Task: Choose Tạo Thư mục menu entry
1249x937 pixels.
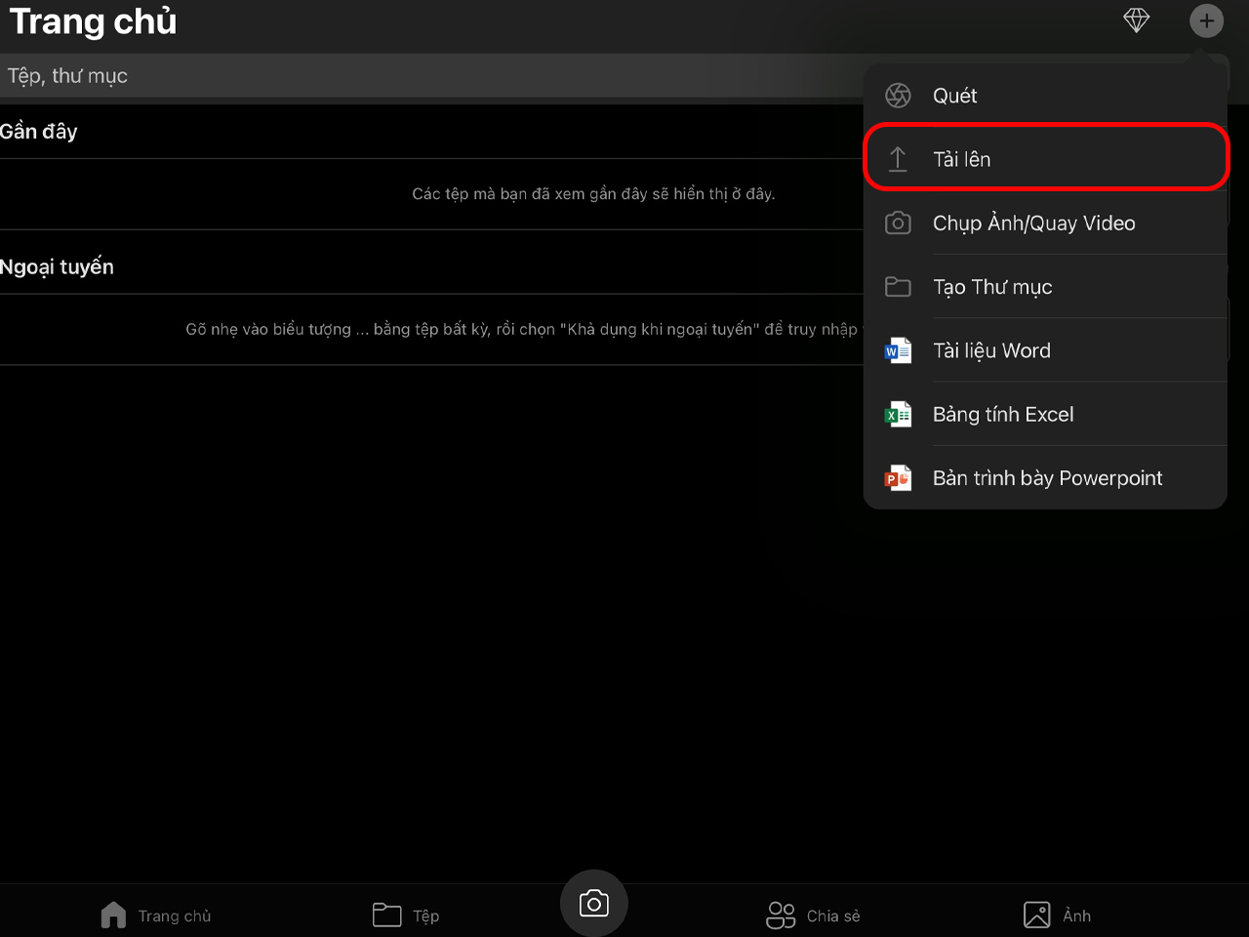Action: (1045, 287)
